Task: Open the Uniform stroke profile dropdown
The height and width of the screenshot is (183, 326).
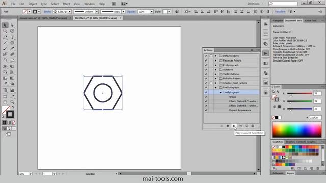Action: tap(97, 12)
